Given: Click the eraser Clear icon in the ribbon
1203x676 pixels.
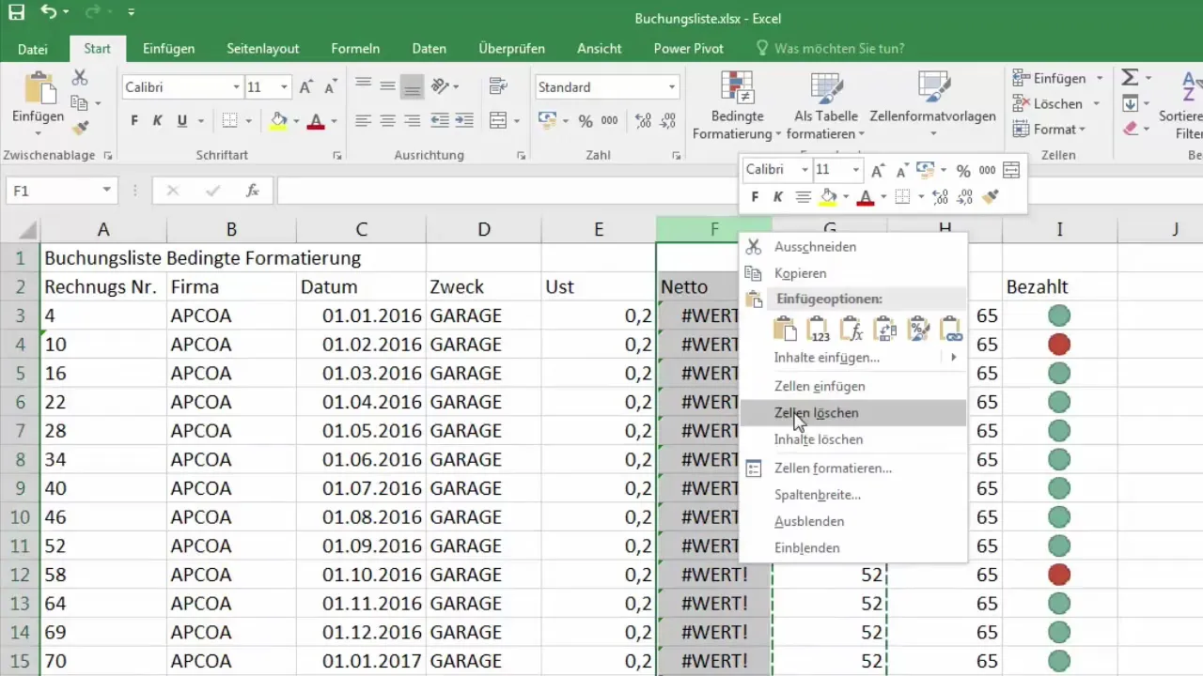Looking at the screenshot, I should 1131,129.
